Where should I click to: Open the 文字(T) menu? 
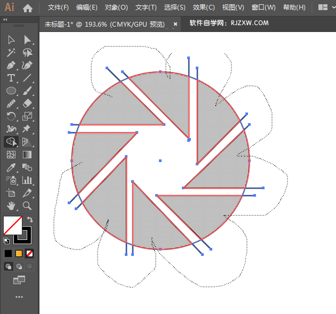point(146,7)
